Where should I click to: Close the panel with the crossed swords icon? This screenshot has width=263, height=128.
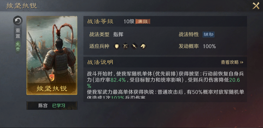point(256,6)
